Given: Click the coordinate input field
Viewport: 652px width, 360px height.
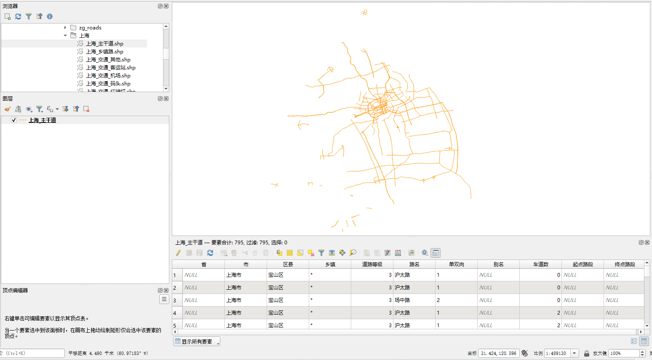Looking at the screenshot, I should click(x=499, y=353).
